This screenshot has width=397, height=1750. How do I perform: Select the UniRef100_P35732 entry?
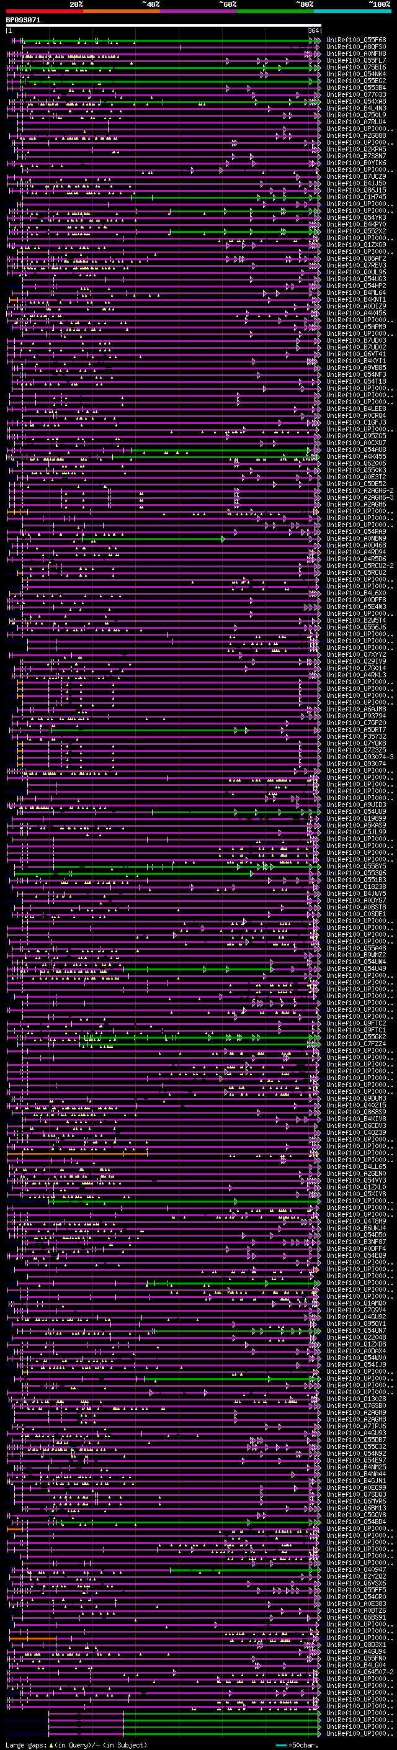pyautogui.click(x=355, y=736)
